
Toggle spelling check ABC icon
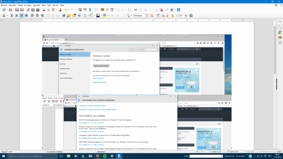pos(85,10)
